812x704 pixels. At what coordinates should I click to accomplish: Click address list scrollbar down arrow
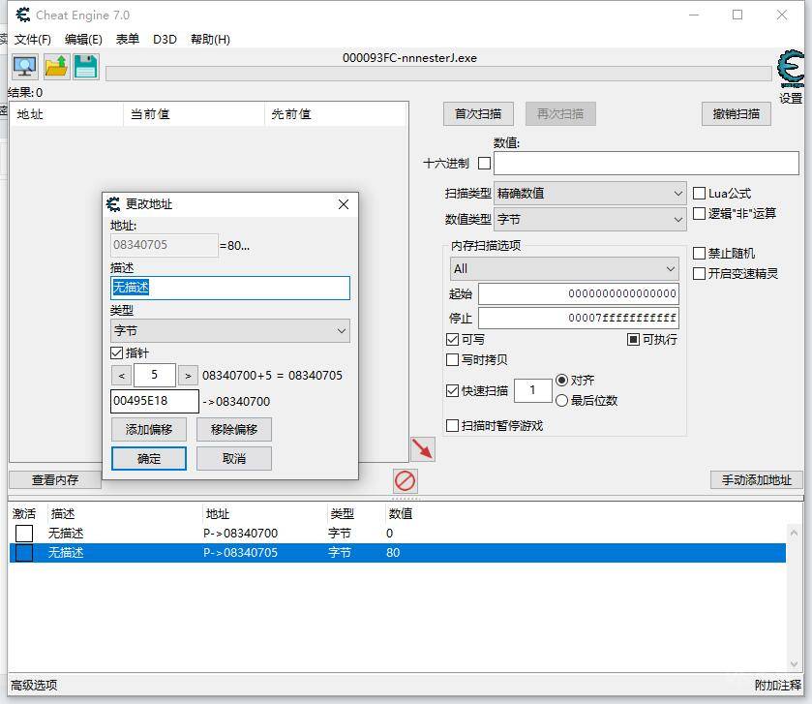(x=794, y=664)
